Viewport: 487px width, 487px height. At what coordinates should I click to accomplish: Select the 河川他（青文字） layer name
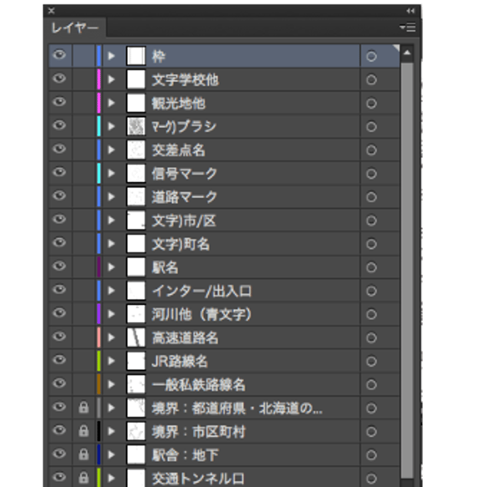tap(202, 314)
